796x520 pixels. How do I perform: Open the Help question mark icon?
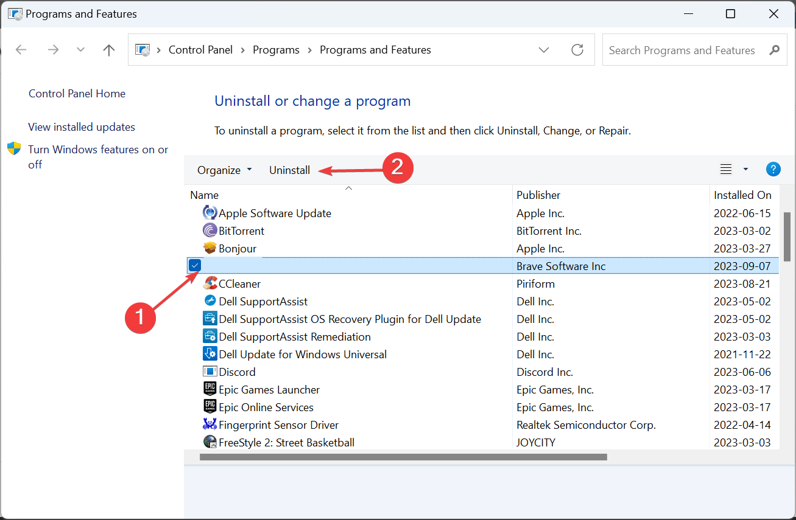click(x=773, y=169)
